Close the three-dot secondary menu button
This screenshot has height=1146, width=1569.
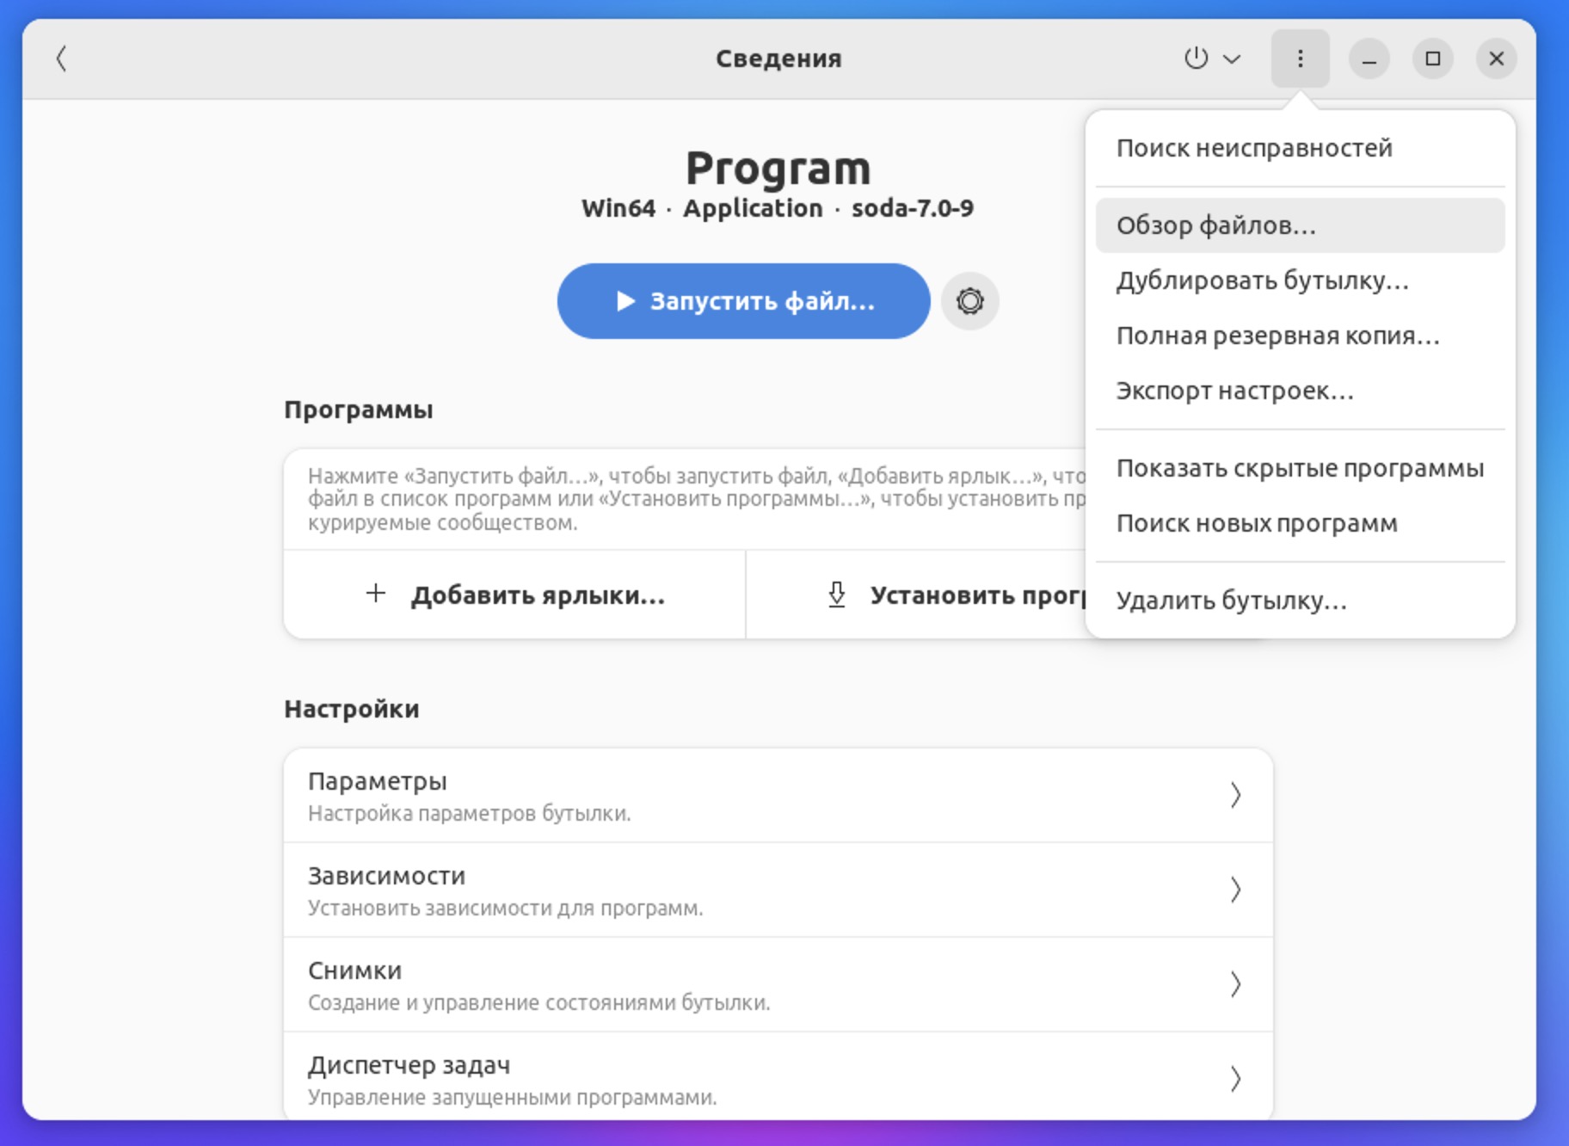click(1300, 59)
